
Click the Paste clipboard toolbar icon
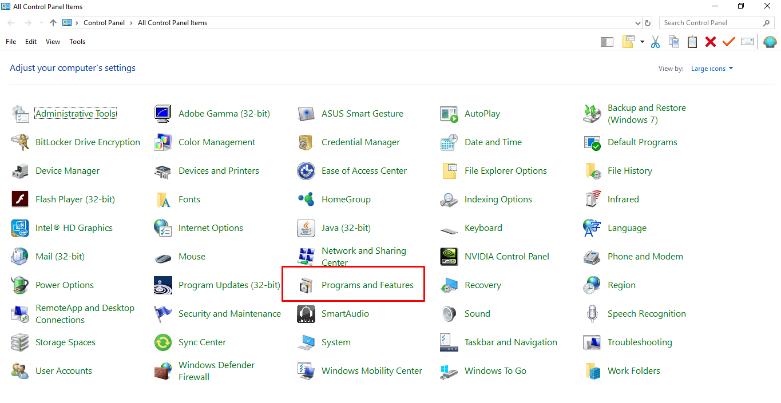coord(692,42)
